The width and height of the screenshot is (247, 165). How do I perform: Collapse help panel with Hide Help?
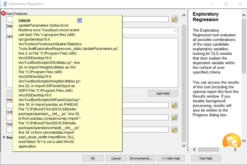tap(170, 158)
